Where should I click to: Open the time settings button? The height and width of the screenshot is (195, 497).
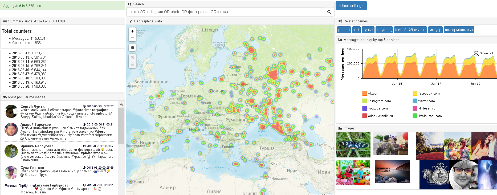pos(351,6)
